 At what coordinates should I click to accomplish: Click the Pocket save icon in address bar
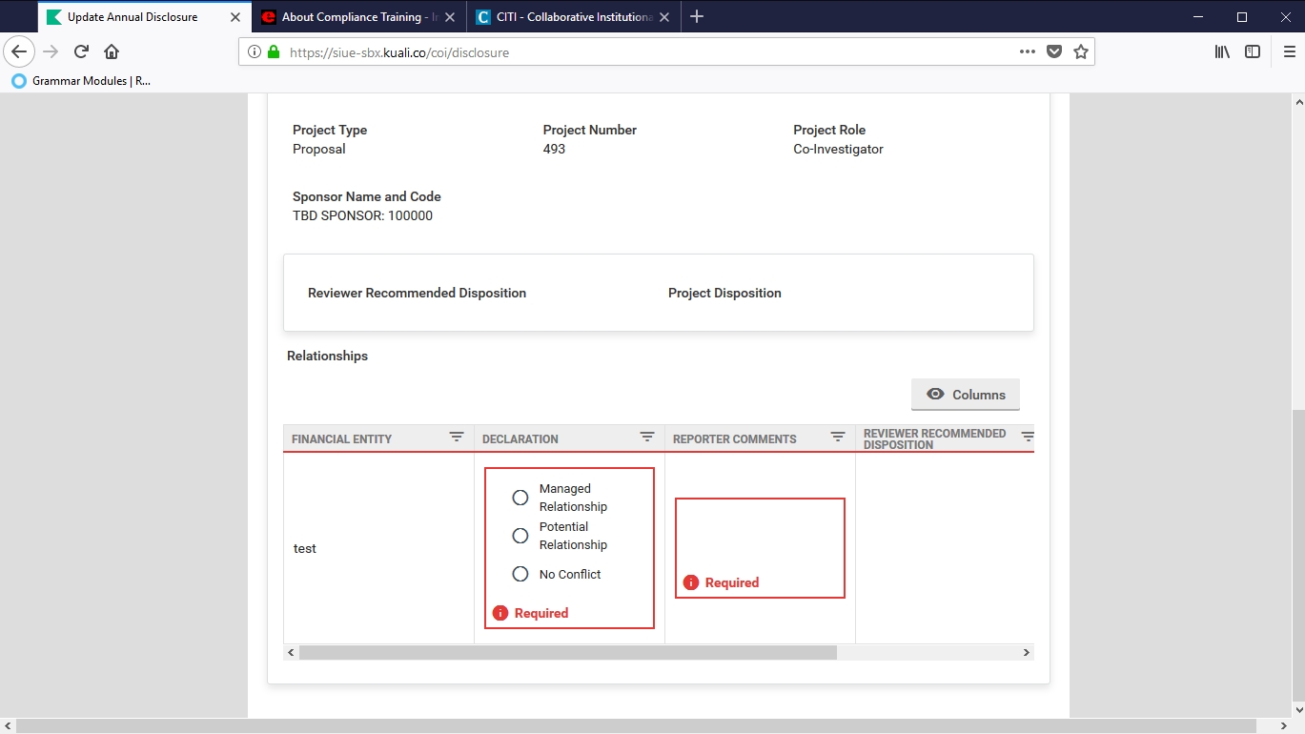[x=1054, y=52]
